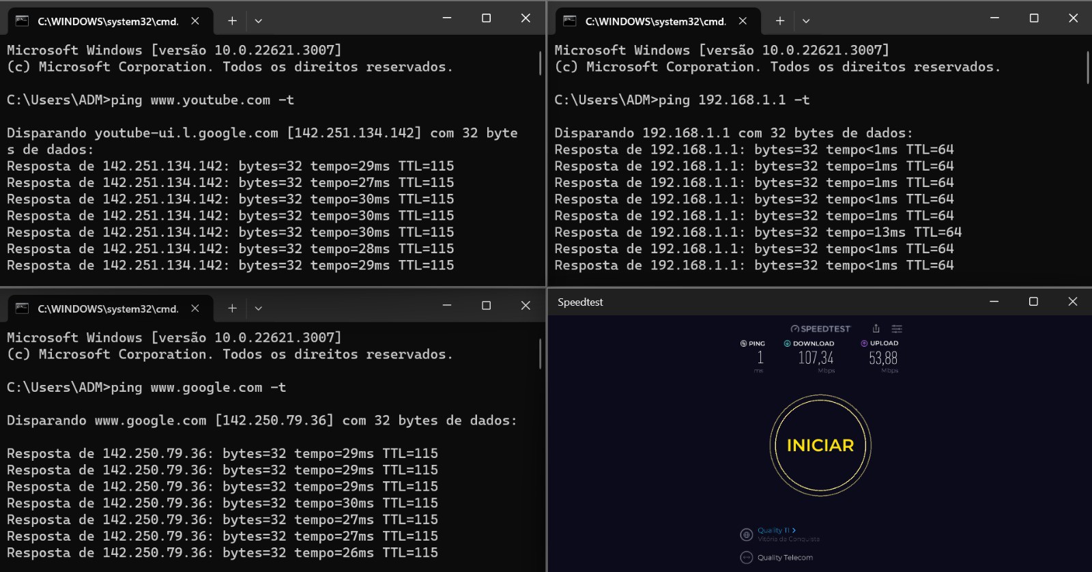Close the cmd tab in google ping terminal
The width and height of the screenshot is (1092, 572).
[195, 309]
